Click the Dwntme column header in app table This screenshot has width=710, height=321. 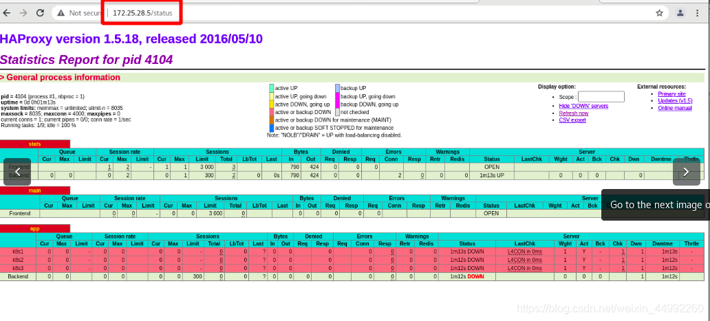663,244
